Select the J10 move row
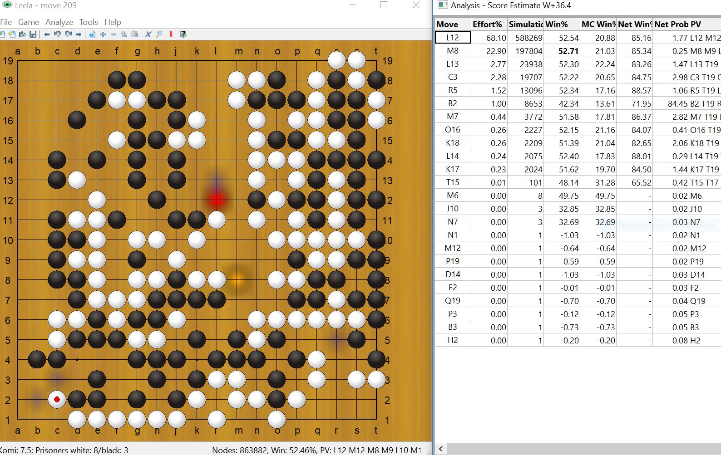This screenshot has height=455, width=721. [x=578, y=209]
